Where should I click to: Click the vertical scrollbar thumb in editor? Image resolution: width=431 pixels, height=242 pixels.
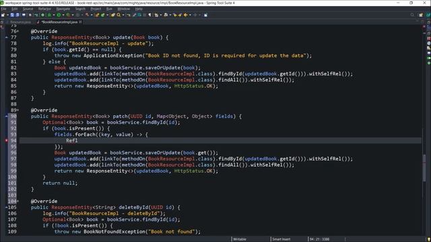pyautogui.click(x=424, y=168)
